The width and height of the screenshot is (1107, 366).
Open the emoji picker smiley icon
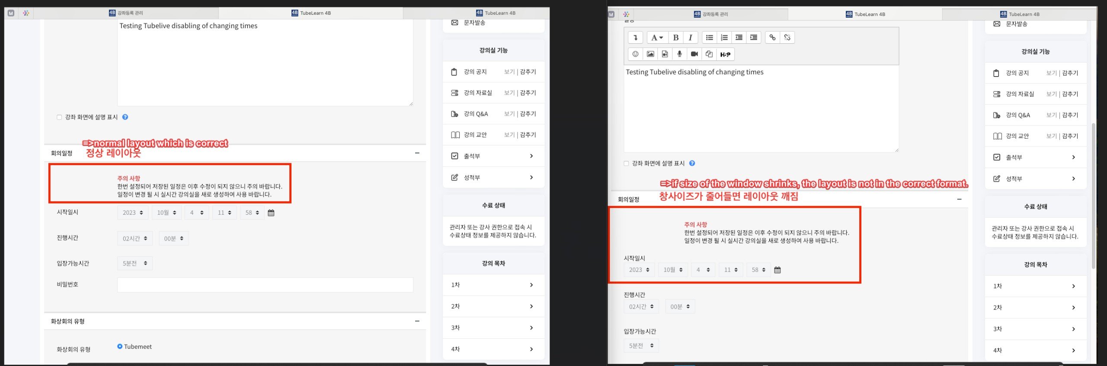coord(635,54)
